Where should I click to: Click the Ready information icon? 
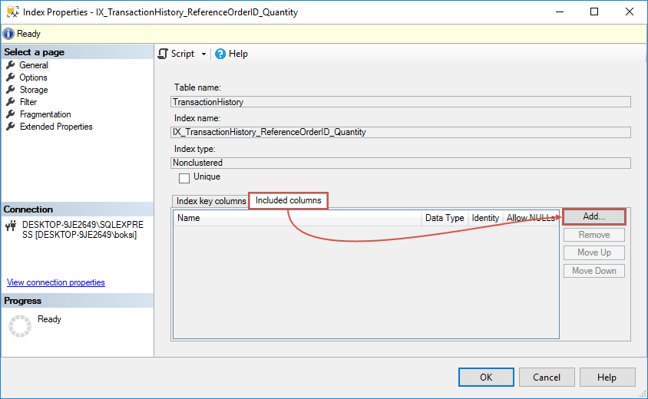pyautogui.click(x=8, y=34)
